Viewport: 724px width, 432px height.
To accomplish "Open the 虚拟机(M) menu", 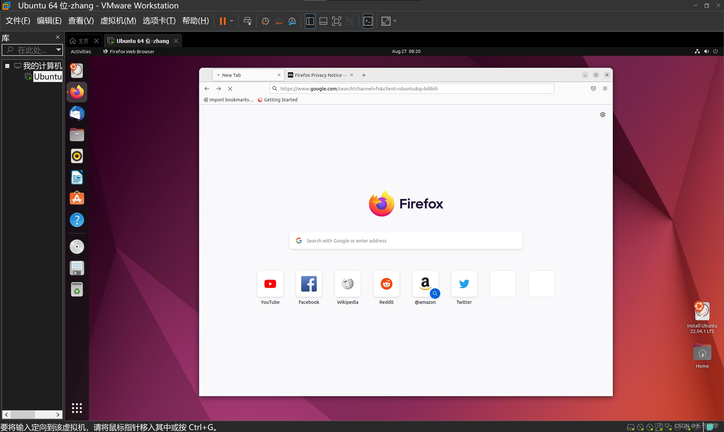I will [118, 21].
